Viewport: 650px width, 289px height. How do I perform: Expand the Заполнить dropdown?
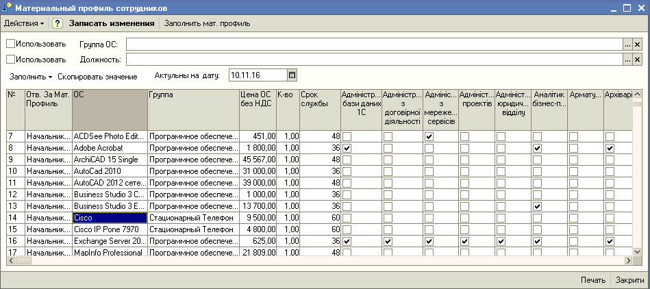tap(31, 76)
